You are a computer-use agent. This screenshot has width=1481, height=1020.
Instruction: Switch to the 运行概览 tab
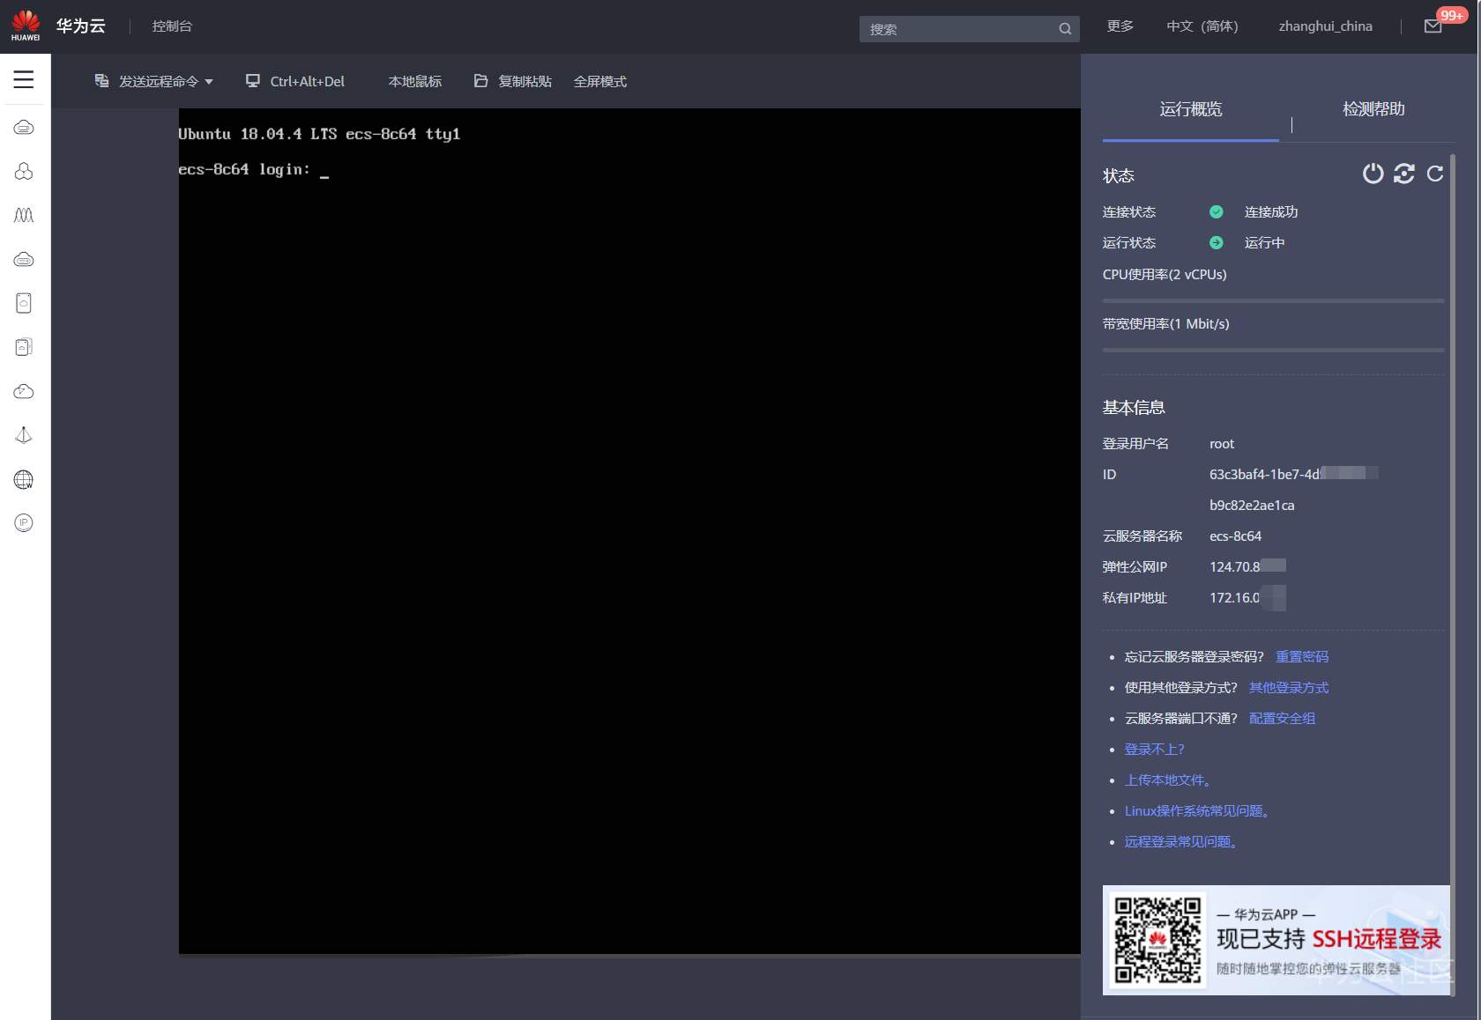point(1191,109)
